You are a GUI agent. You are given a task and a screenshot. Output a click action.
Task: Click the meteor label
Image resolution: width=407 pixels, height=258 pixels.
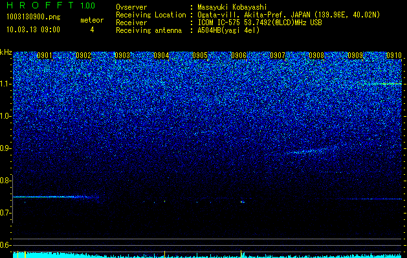click(92, 20)
